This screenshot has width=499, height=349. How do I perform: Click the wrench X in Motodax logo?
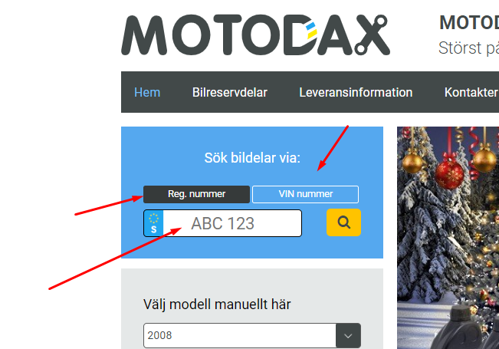pyautogui.click(x=372, y=35)
